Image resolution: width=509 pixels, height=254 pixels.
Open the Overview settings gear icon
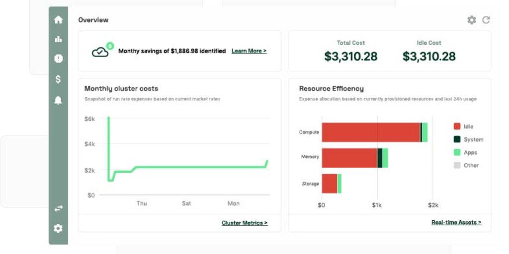(471, 20)
